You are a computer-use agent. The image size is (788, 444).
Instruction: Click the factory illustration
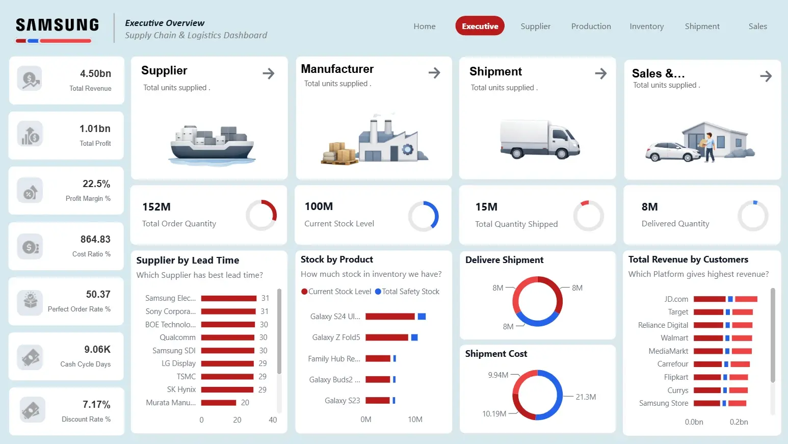pyautogui.click(x=375, y=139)
